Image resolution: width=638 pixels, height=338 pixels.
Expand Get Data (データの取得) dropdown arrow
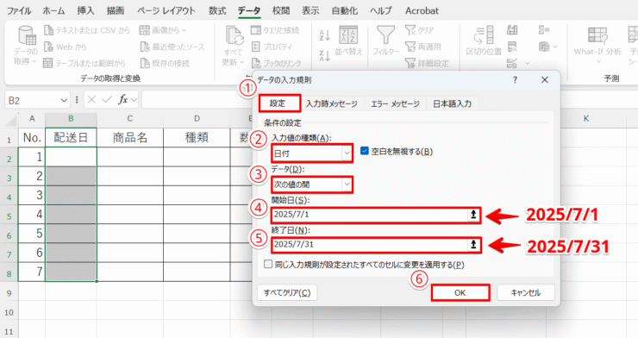point(34,61)
